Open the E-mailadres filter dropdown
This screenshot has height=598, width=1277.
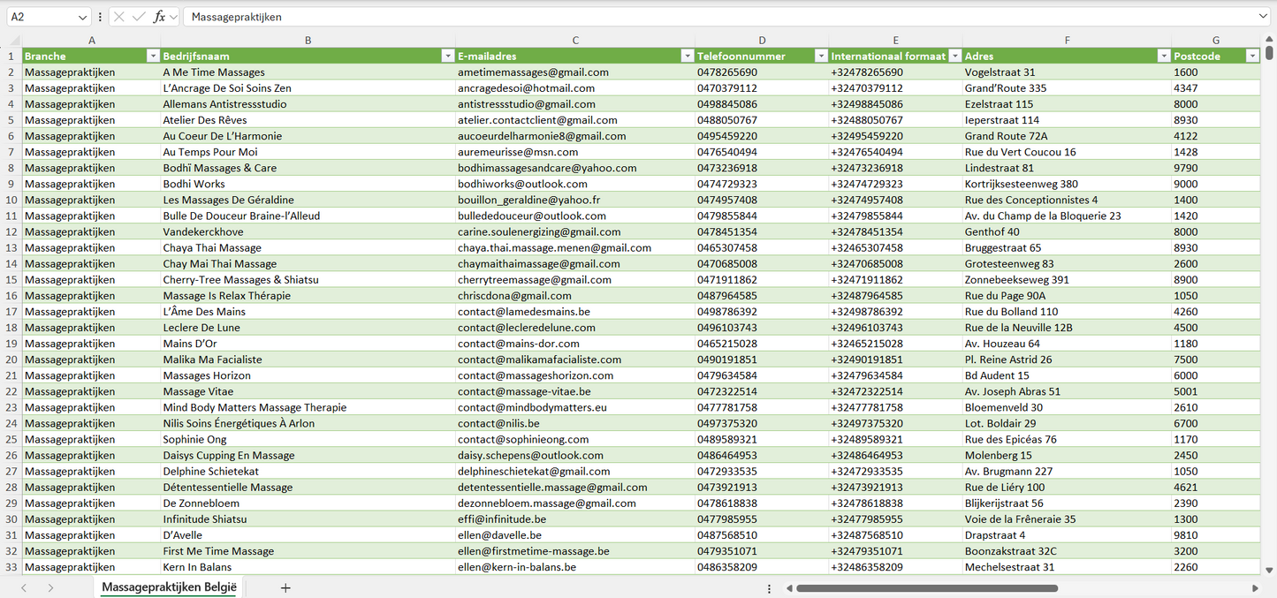(687, 57)
